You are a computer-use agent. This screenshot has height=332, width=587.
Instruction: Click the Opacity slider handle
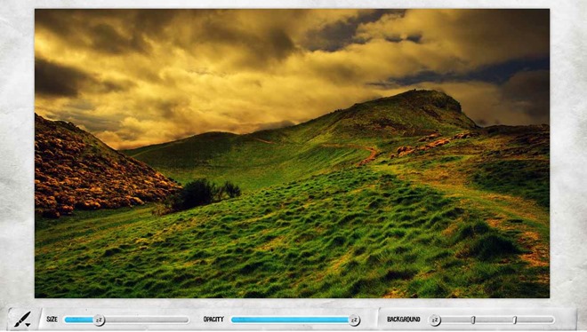tap(354, 320)
